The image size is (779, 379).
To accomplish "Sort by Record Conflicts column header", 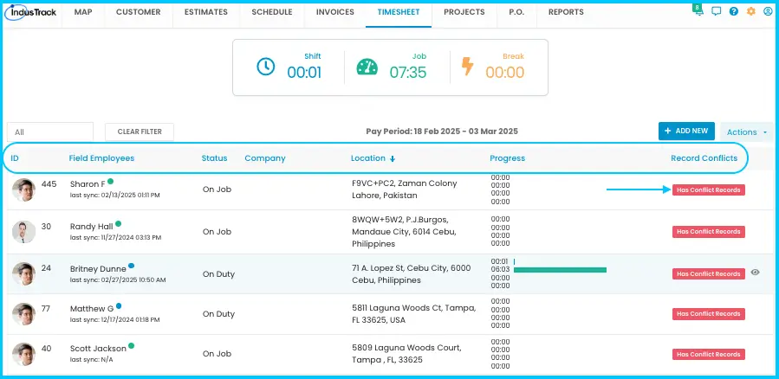I will pos(704,158).
